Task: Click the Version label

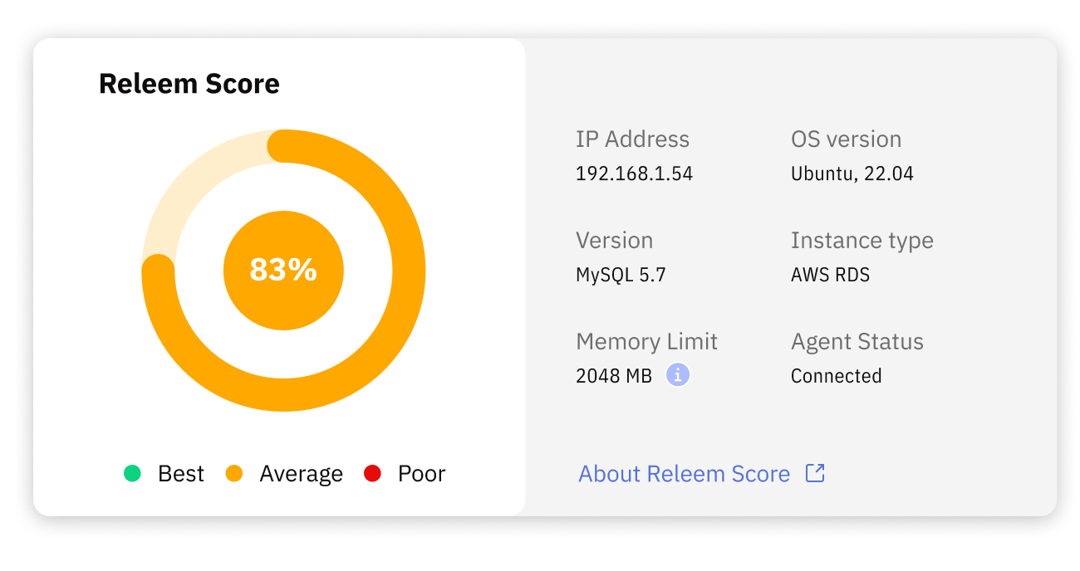Action: click(614, 241)
